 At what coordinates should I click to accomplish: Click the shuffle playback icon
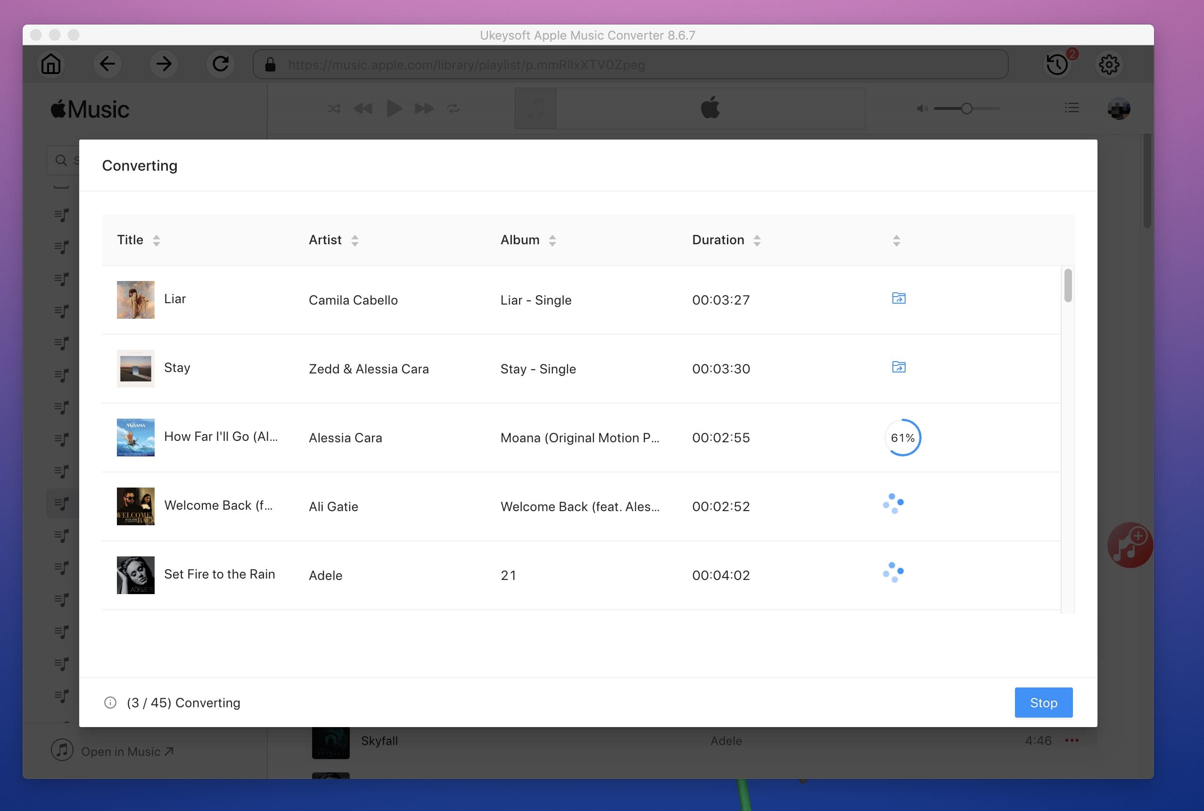334,108
